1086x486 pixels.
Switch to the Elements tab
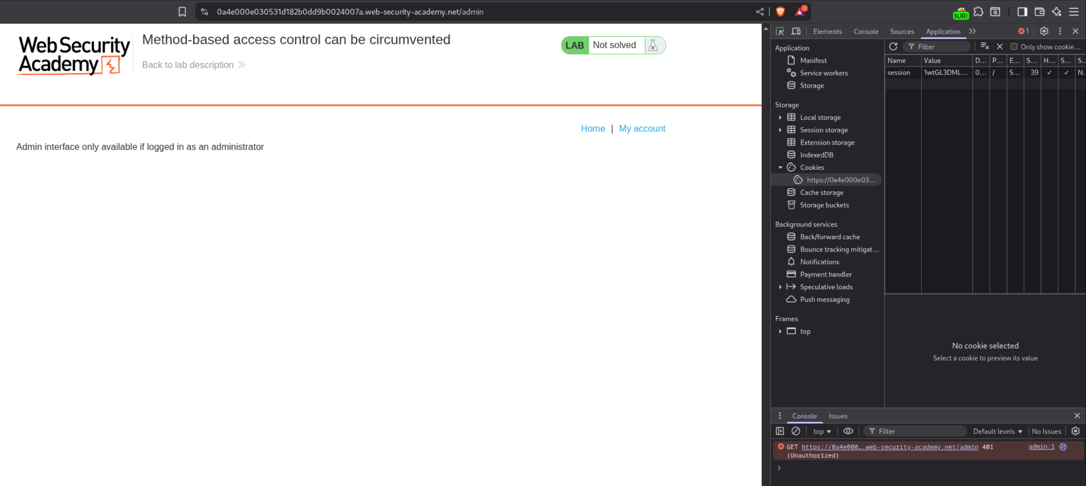[827, 31]
